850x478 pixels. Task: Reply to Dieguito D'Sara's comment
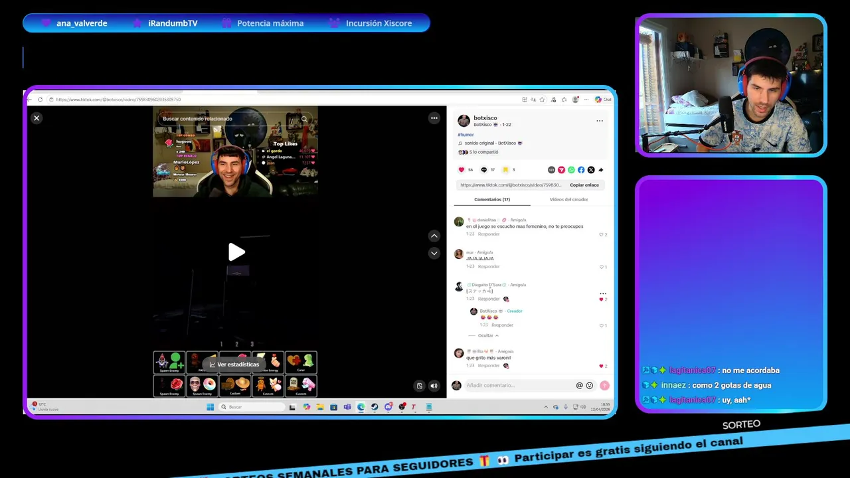[x=489, y=299]
